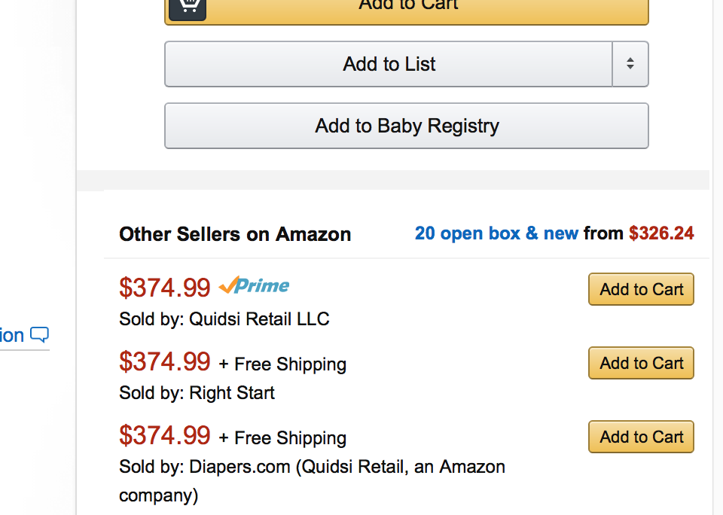
Task: Open the Add to List dropdown arrow
Action: click(630, 64)
